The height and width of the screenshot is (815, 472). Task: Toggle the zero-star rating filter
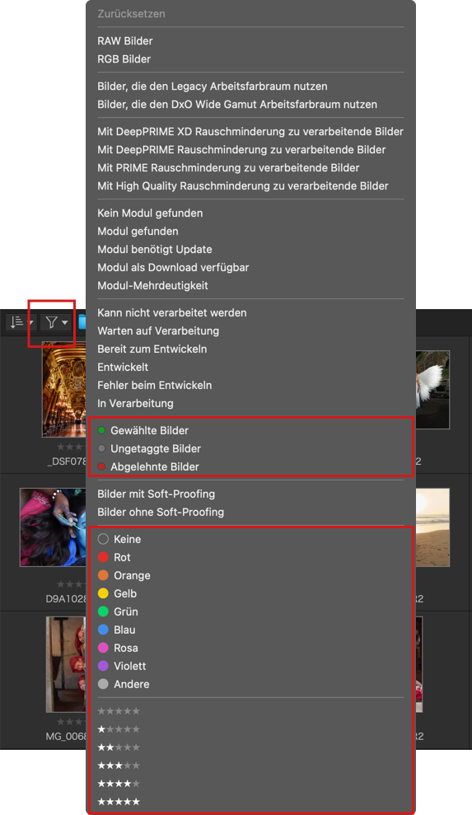tap(119, 711)
